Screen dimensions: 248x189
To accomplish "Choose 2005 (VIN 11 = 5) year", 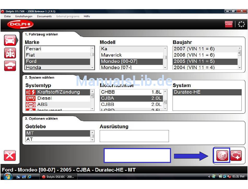I will tap(205, 62).
